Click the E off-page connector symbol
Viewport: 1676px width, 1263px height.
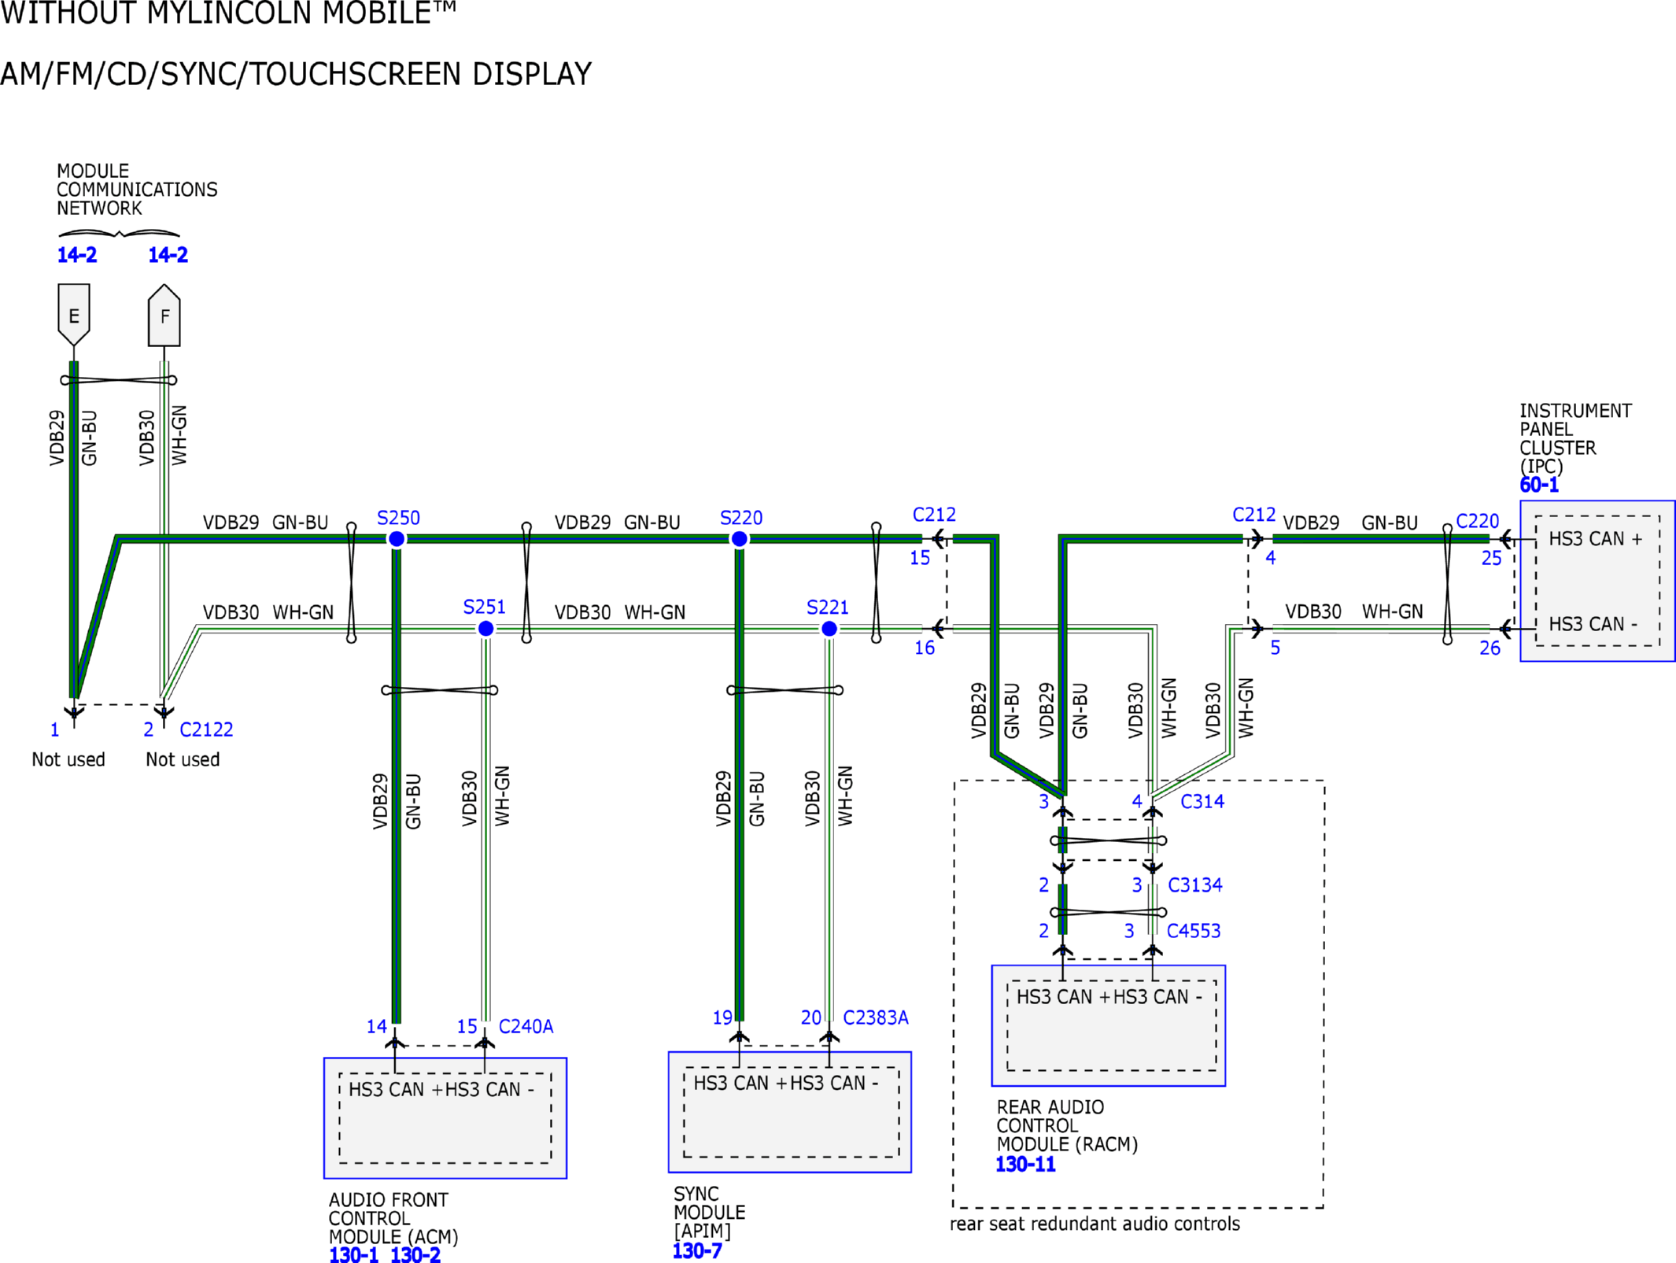tap(74, 315)
